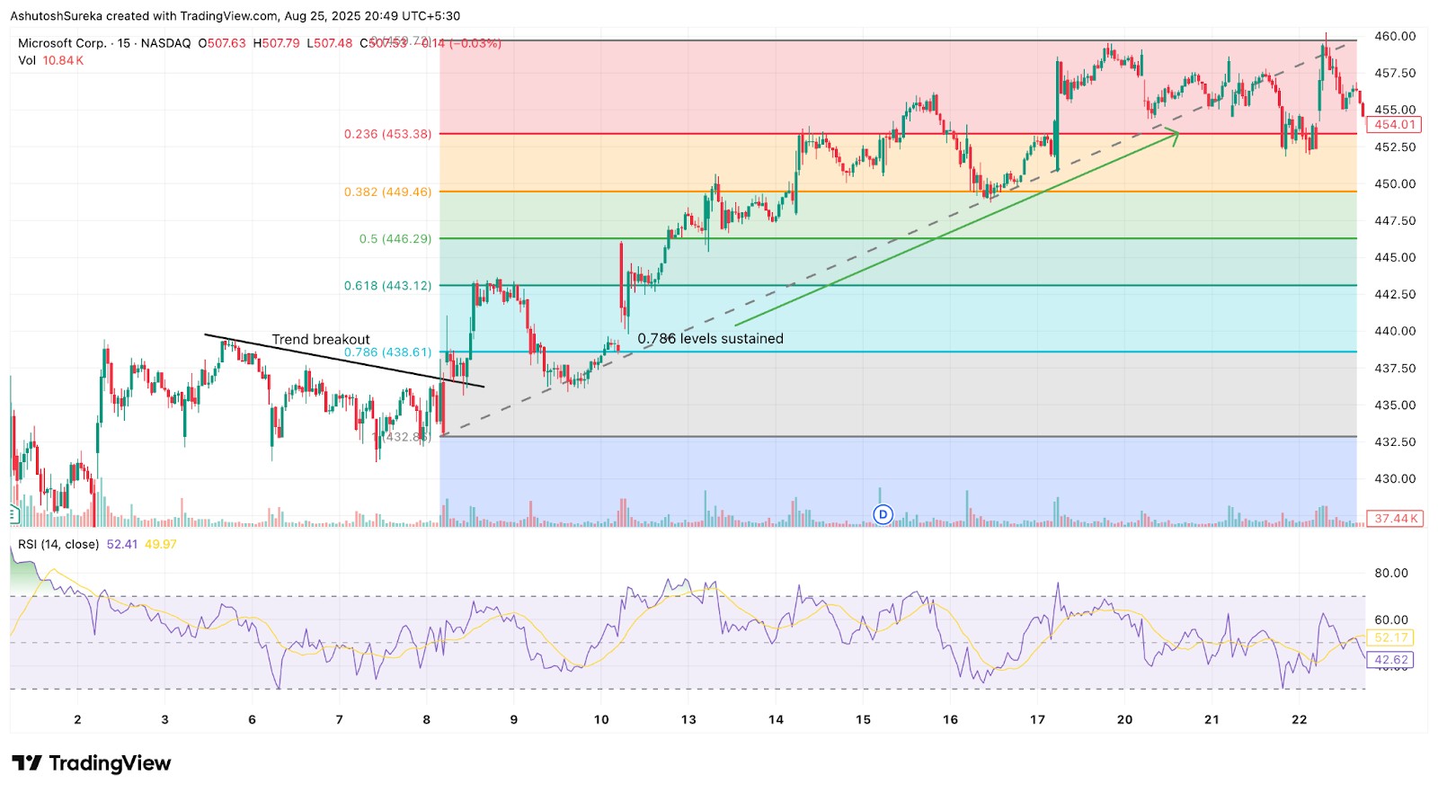This screenshot has height=793, width=1438.
Task: Select the 0.236 (453.38) Fibonacci label
Action: tap(387, 134)
